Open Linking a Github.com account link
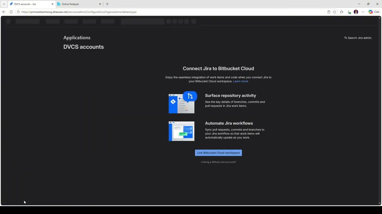The height and width of the screenshot is (214, 382). 218,162
